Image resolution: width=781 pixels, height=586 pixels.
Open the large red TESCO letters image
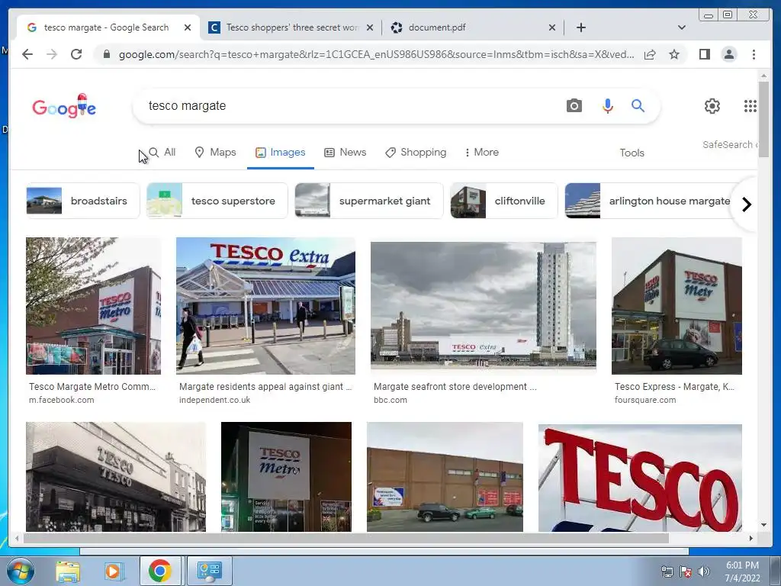pyautogui.click(x=640, y=478)
